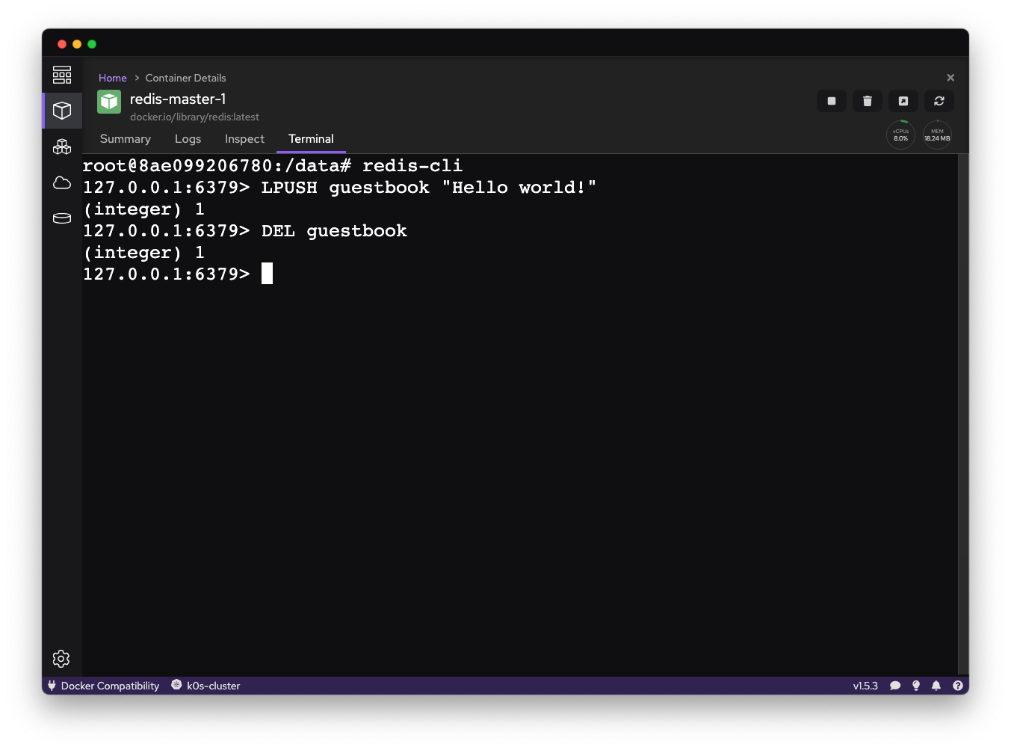Viewport: 1011px width, 750px height.
Task: Stop the redis-master-1 container
Action: [832, 101]
